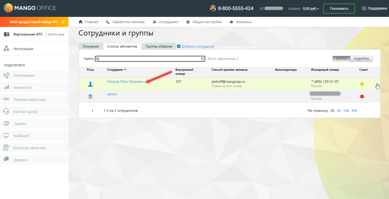The image size is (389, 199).
Task: Open the Обработка звонков menu
Action: (x=125, y=22)
